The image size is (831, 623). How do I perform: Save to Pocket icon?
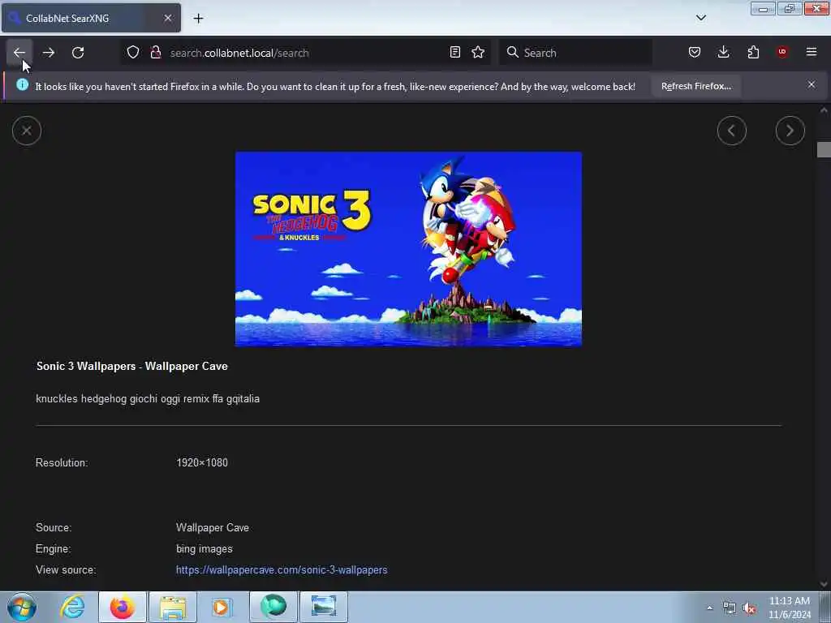pos(695,52)
